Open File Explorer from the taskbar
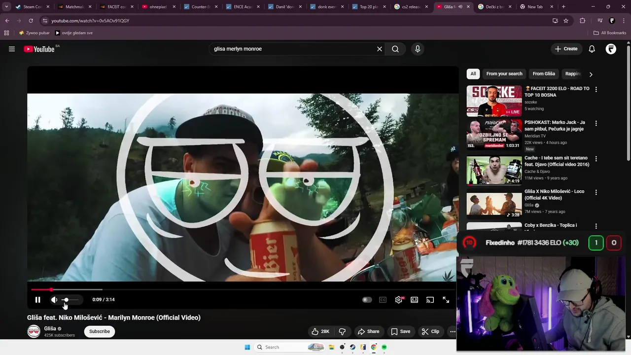This screenshot has width=631, height=355. tap(332, 347)
